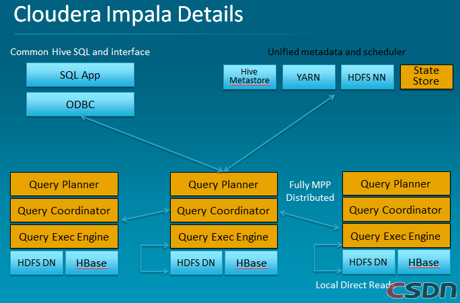Select the right HBase box
460x303 pixels.
(x=423, y=262)
